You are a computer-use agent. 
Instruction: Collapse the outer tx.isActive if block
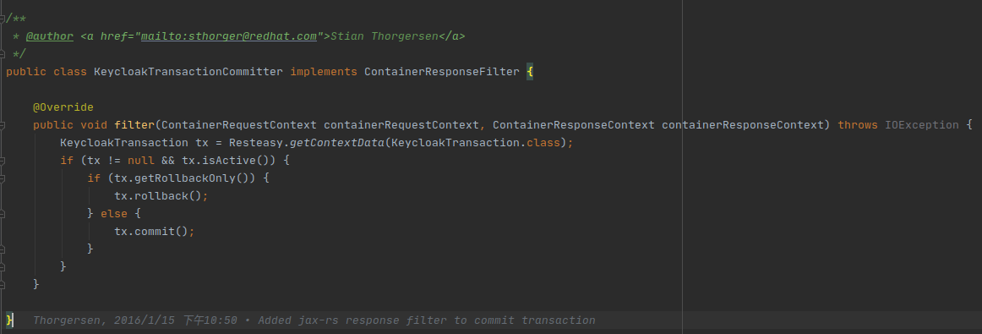(x=3, y=161)
